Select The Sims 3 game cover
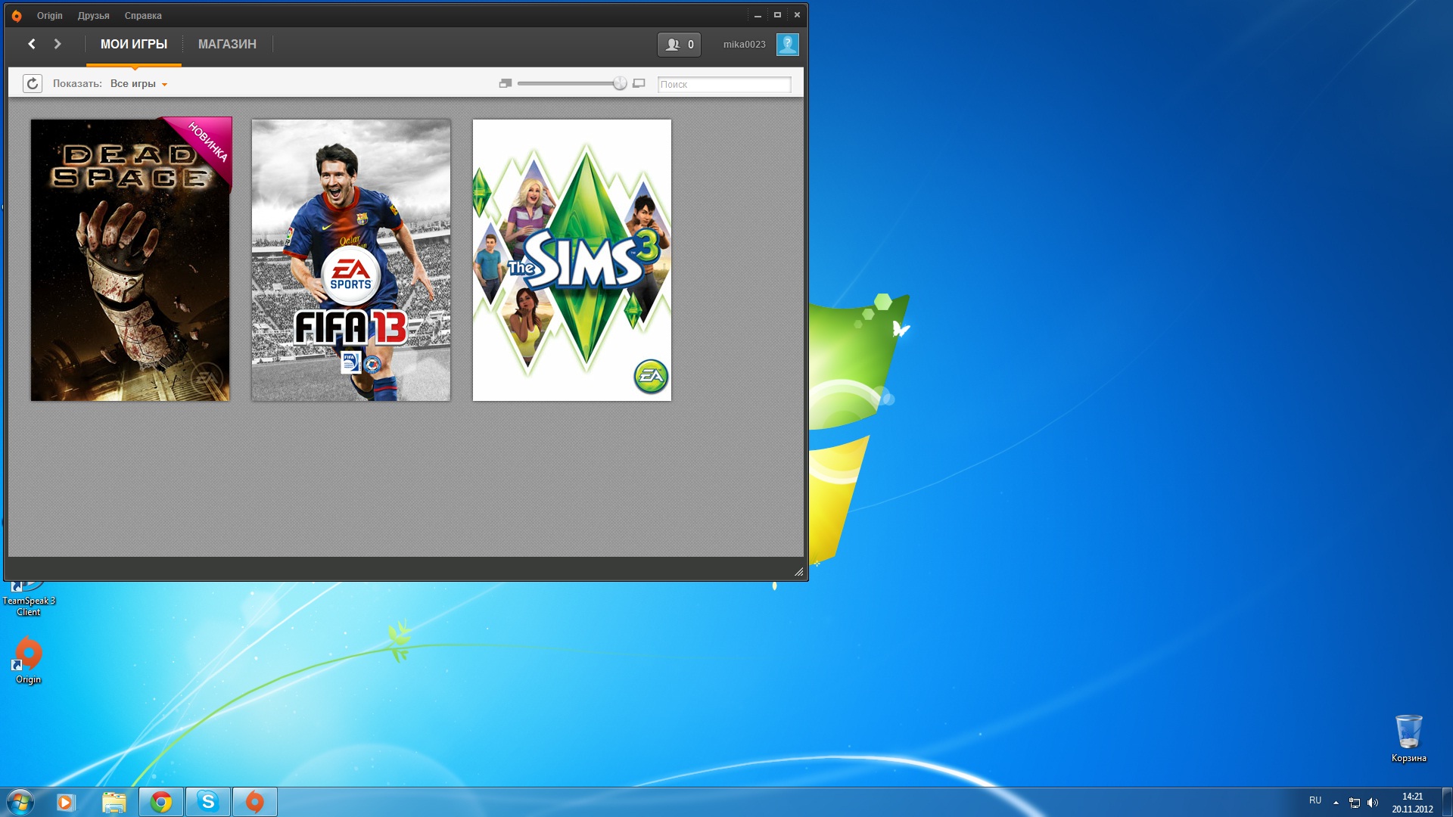Screen dimensions: 1453x817 coord(572,259)
